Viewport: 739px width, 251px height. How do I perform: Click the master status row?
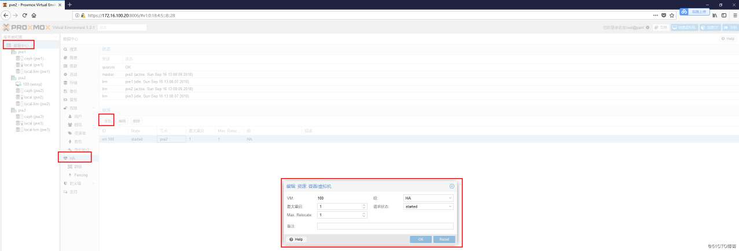click(x=420, y=74)
